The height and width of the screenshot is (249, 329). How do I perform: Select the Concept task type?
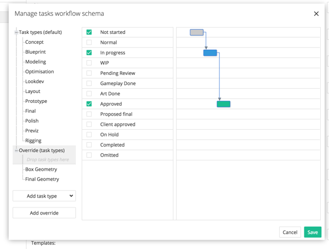click(34, 42)
